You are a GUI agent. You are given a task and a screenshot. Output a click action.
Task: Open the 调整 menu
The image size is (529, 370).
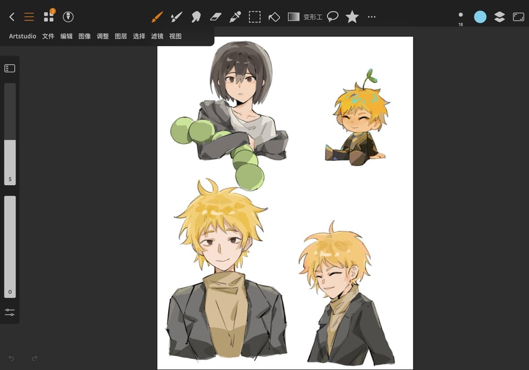click(103, 36)
